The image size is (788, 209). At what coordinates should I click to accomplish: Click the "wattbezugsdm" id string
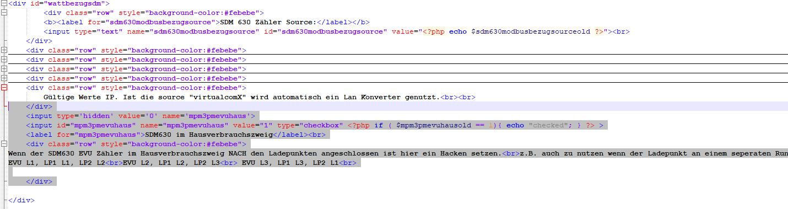coord(74,3)
